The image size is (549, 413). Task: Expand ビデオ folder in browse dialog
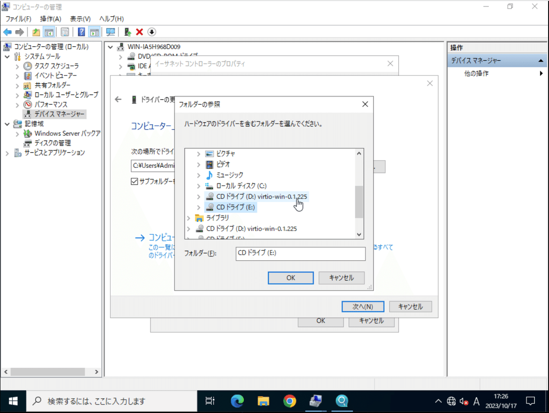coord(199,164)
